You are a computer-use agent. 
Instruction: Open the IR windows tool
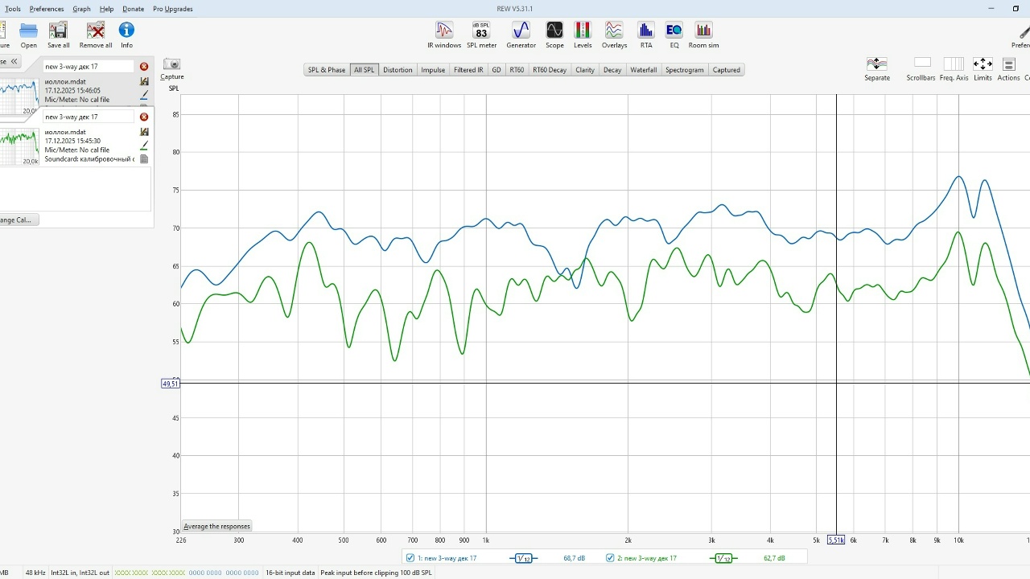click(x=444, y=35)
